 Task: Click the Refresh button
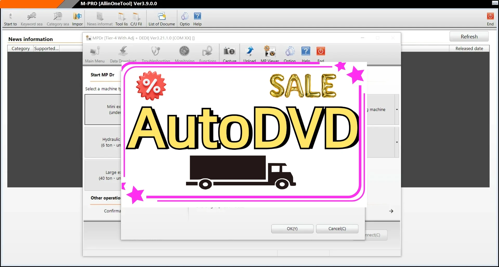tap(469, 37)
